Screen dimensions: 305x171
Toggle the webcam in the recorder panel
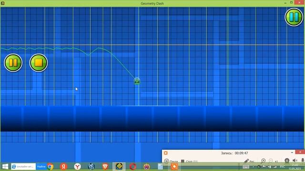tap(287, 161)
